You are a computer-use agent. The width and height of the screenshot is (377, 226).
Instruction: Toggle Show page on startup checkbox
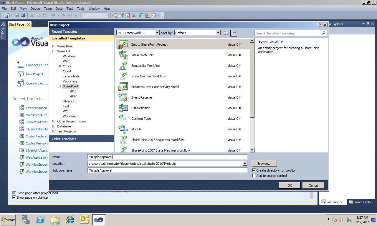click(x=14, y=197)
